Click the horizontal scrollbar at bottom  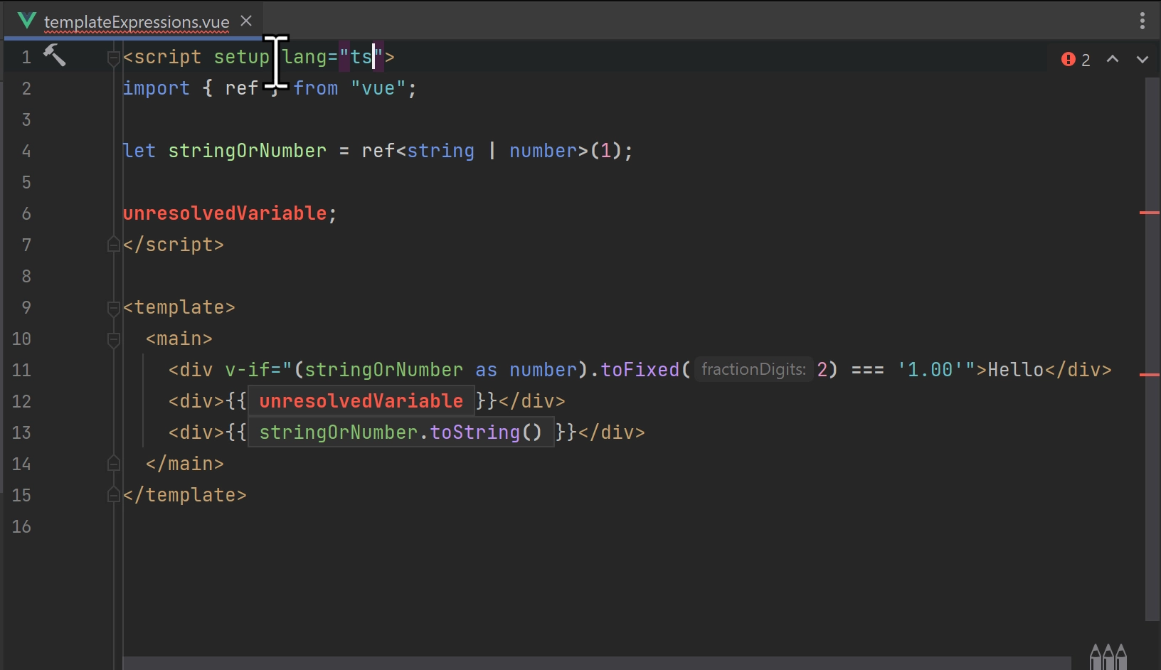point(596,663)
